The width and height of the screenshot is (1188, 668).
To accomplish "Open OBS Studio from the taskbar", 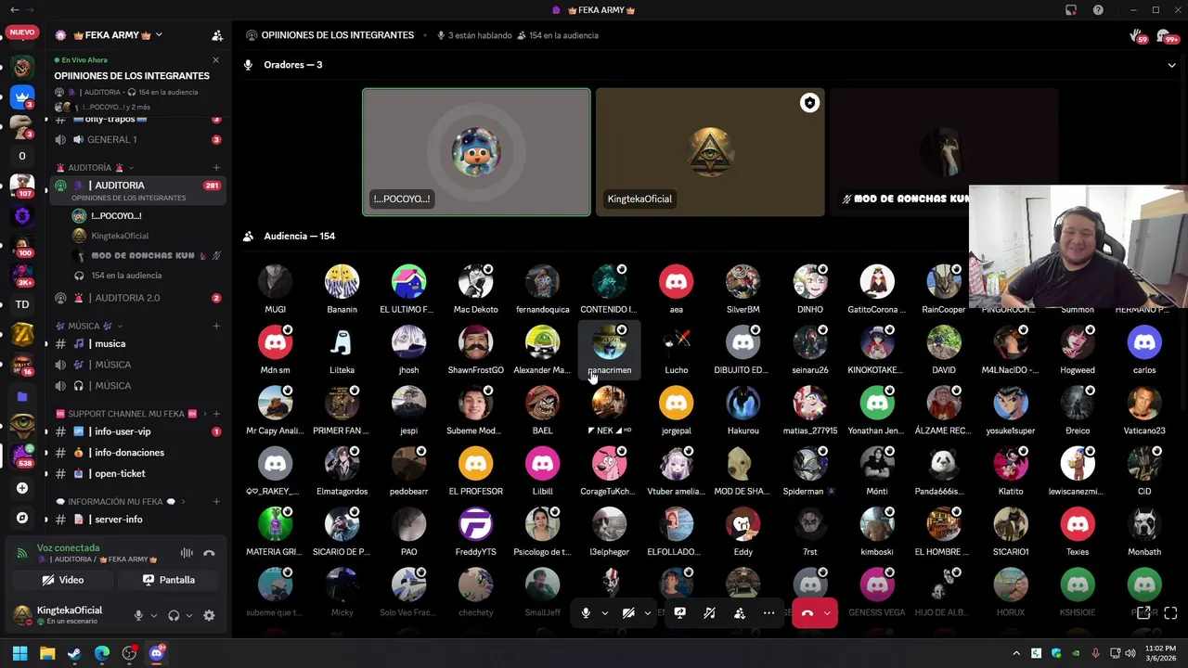I will [129, 653].
